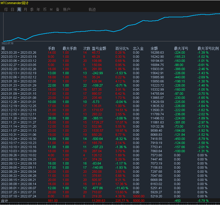Viewport: 220px width, 205px height.
Task: Click the 盈亏金额 column header
Action: 99,49
